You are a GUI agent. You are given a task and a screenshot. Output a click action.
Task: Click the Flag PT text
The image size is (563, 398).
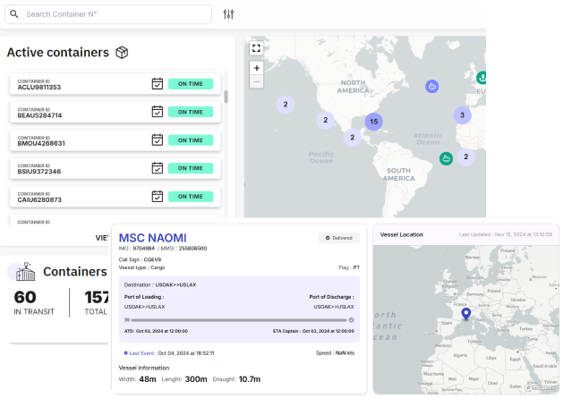tap(349, 267)
